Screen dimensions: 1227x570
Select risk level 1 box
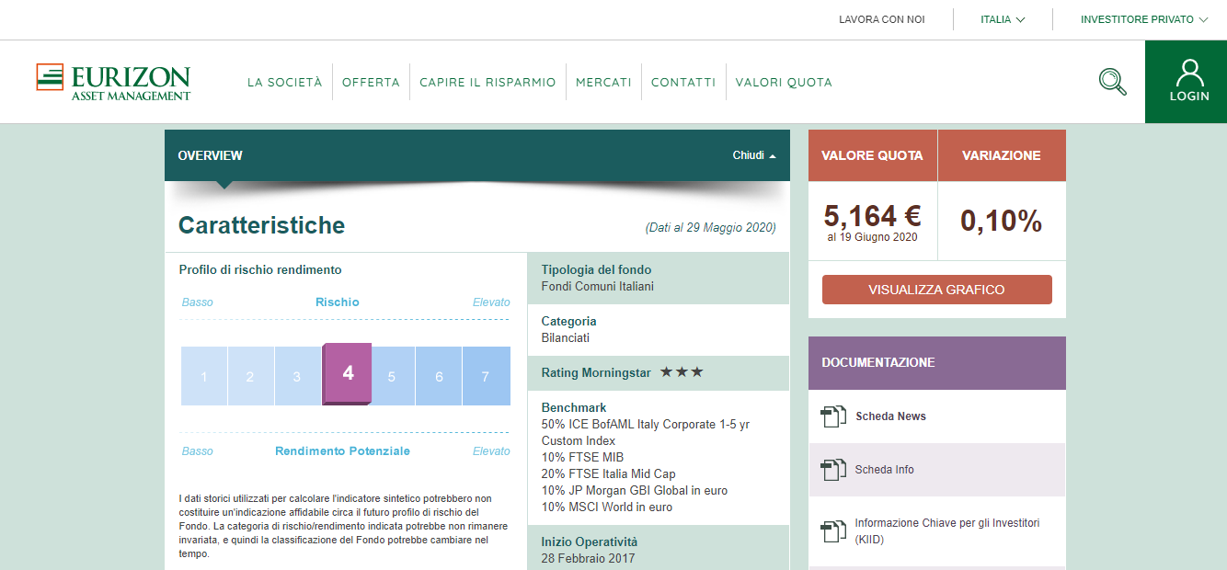coord(204,376)
